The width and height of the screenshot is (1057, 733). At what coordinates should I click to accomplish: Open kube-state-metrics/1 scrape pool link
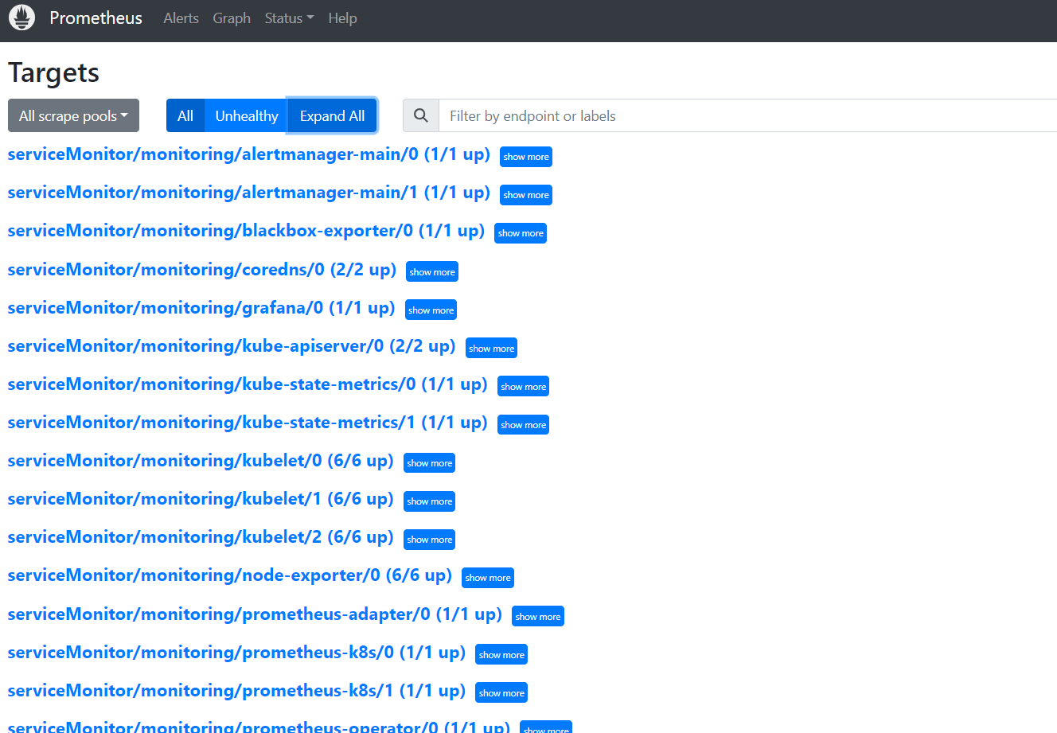[248, 423]
